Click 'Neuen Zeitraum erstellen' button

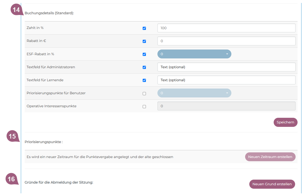(270, 157)
